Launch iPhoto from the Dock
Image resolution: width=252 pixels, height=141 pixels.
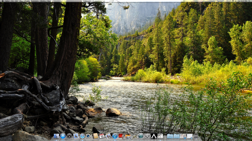128,136
